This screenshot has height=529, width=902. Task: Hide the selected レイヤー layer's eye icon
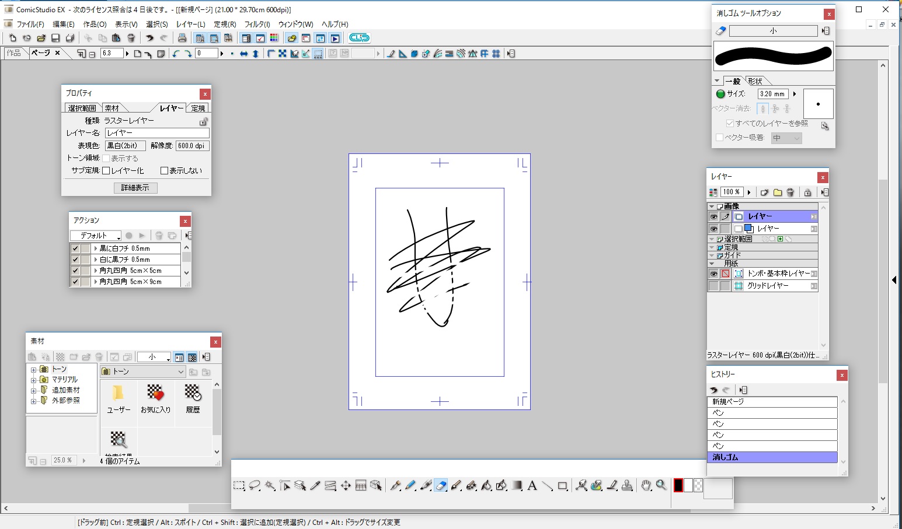point(713,216)
